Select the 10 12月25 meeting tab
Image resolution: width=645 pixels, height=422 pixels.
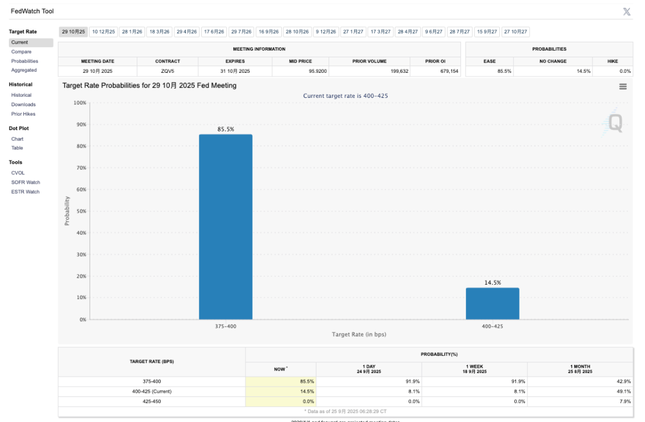point(104,32)
